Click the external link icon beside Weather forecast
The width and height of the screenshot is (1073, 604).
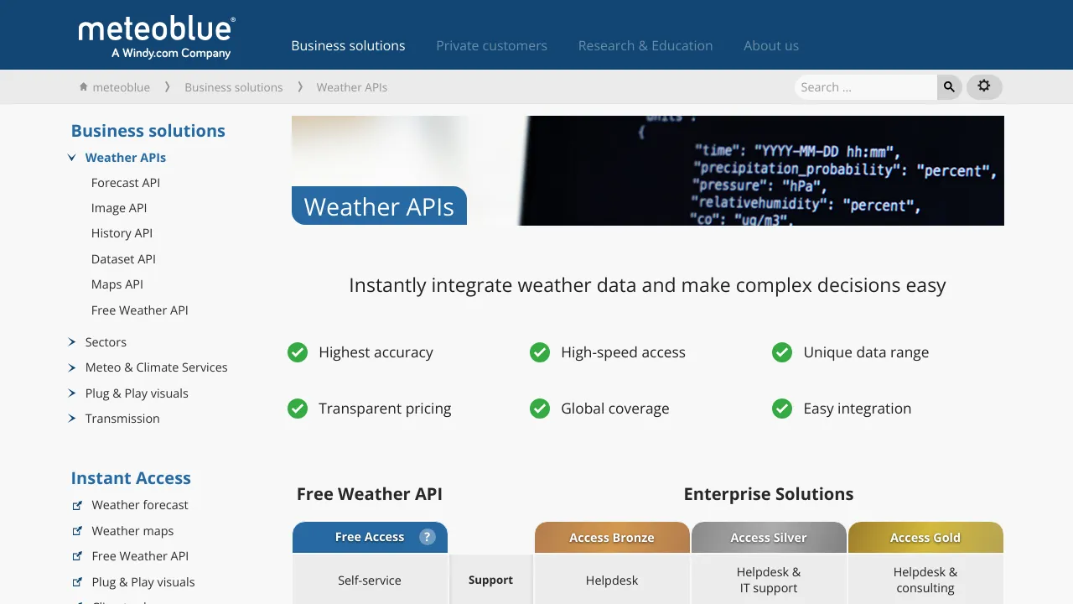pos(77,505)
